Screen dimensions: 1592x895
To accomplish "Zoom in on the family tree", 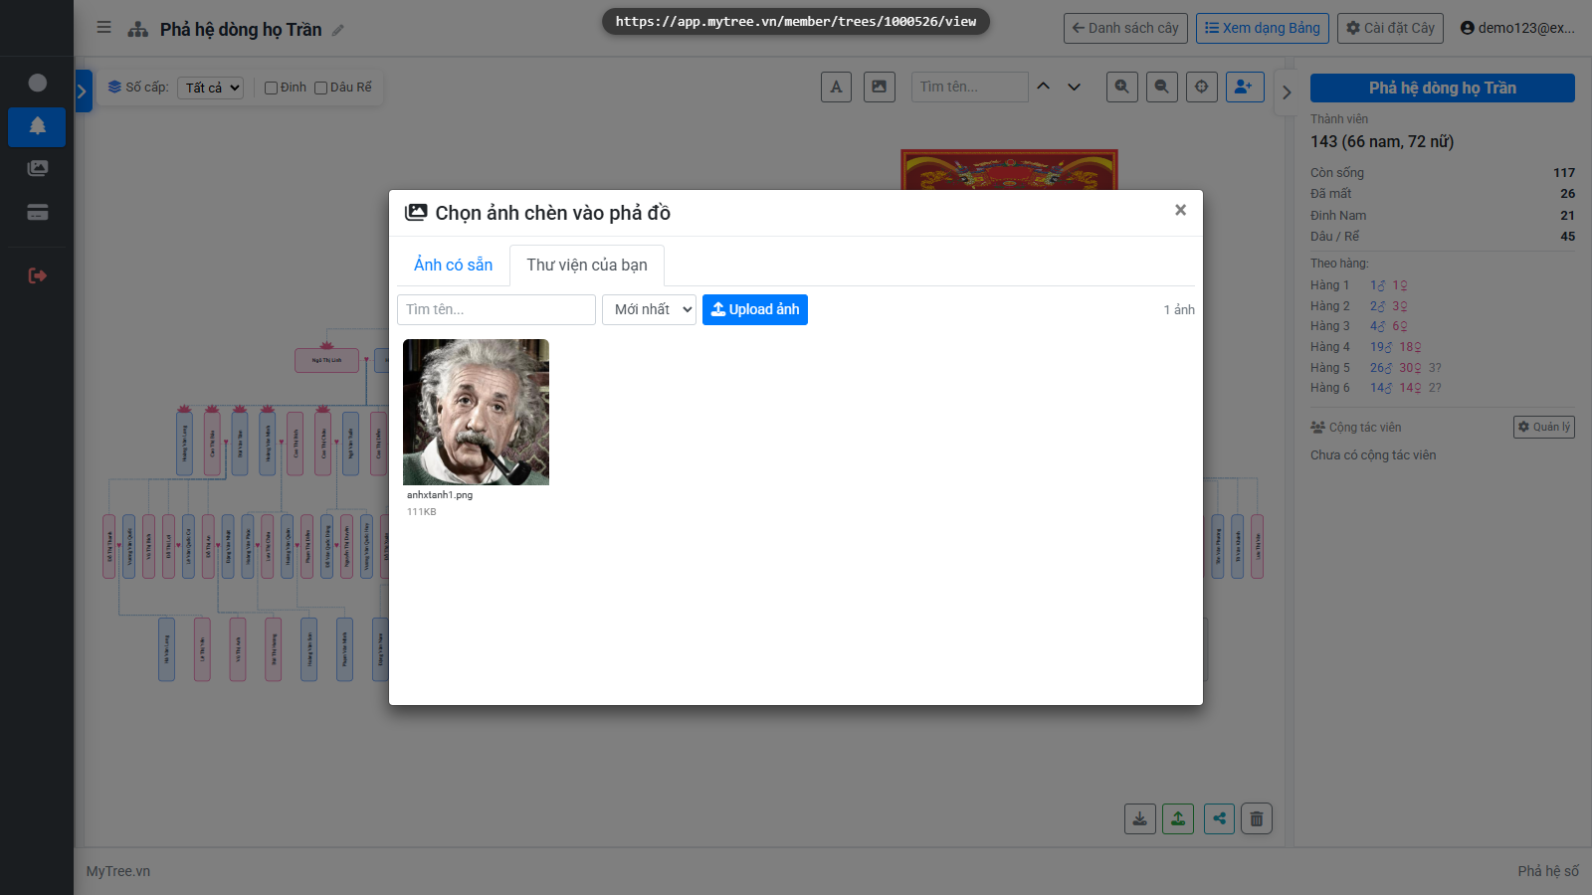I will 1122,87.
